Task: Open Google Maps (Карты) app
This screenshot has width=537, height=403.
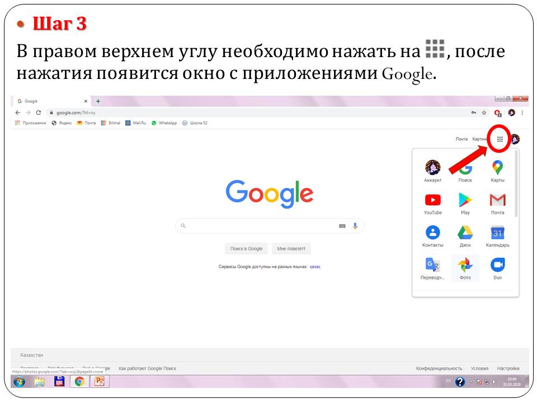Action: point(497,168)
